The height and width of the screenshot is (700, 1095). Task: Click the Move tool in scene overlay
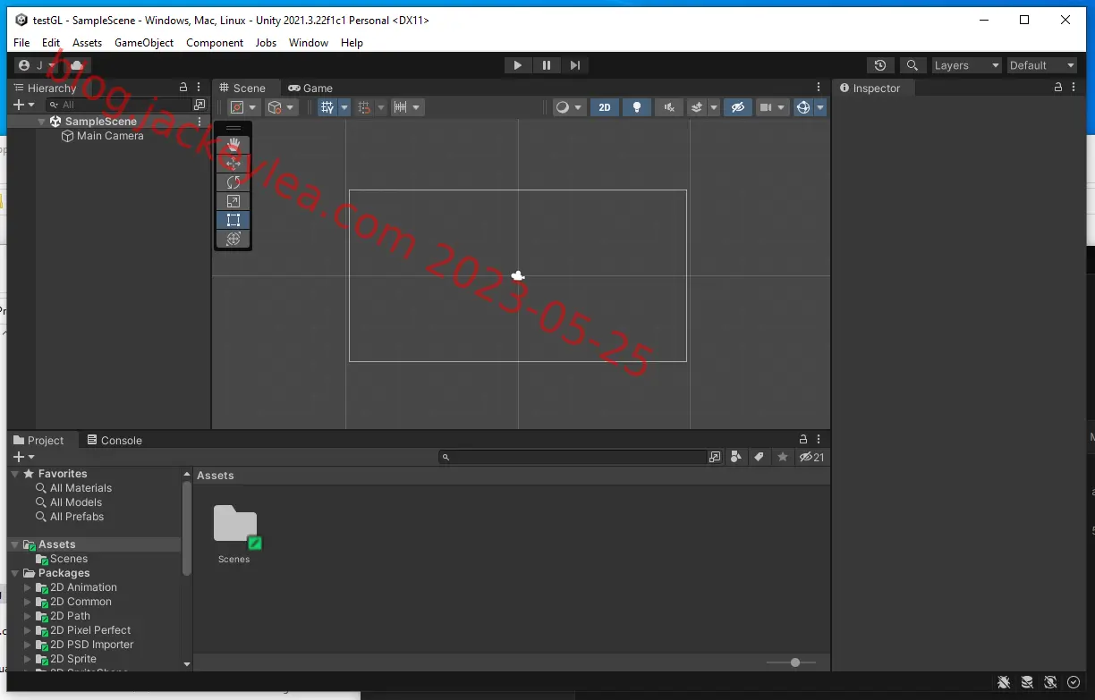[233, 164]
